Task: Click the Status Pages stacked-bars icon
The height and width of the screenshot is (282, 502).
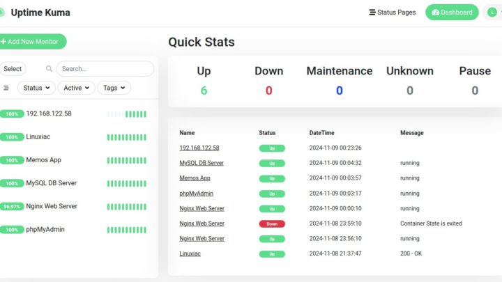Action: click(x=372, y=13)
